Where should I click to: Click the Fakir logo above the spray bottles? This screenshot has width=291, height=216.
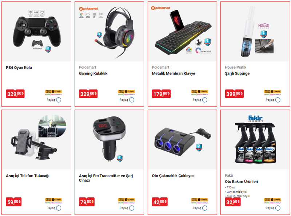pyautogui.click(x=256, y=119)
